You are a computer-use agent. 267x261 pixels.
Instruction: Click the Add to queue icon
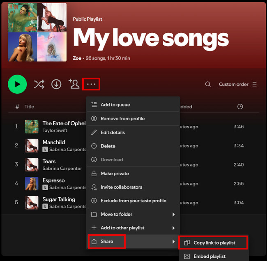94,104
